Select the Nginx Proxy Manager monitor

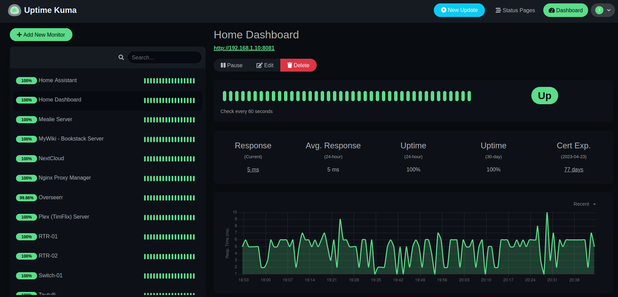[107, 178]
